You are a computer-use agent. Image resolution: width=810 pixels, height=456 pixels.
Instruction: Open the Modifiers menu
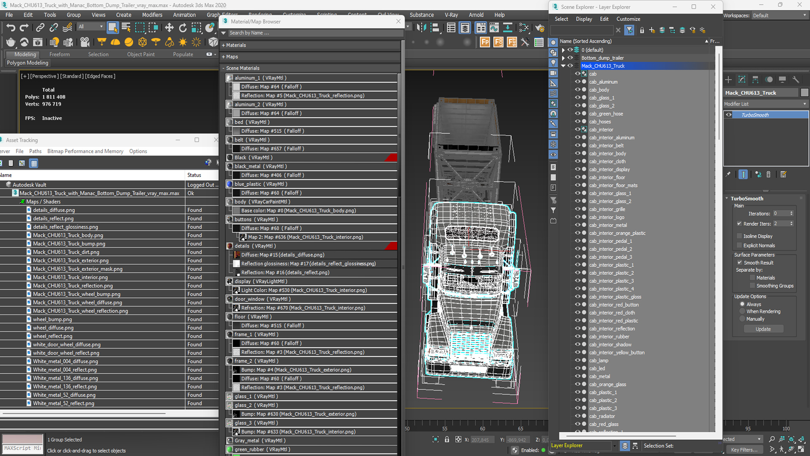[152, 15]
